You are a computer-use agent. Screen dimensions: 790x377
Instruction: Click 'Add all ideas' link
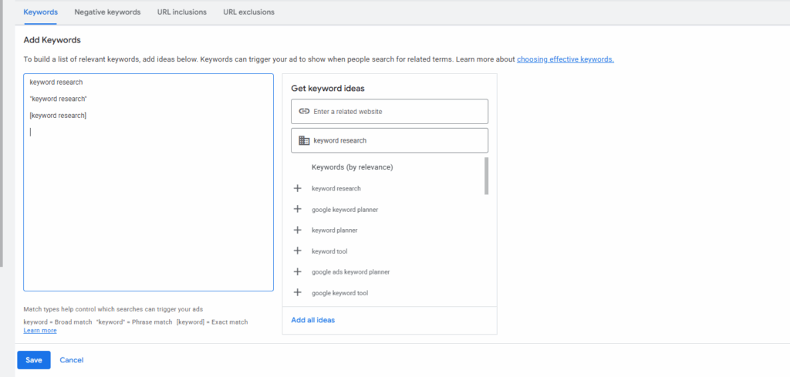point(312,320)
